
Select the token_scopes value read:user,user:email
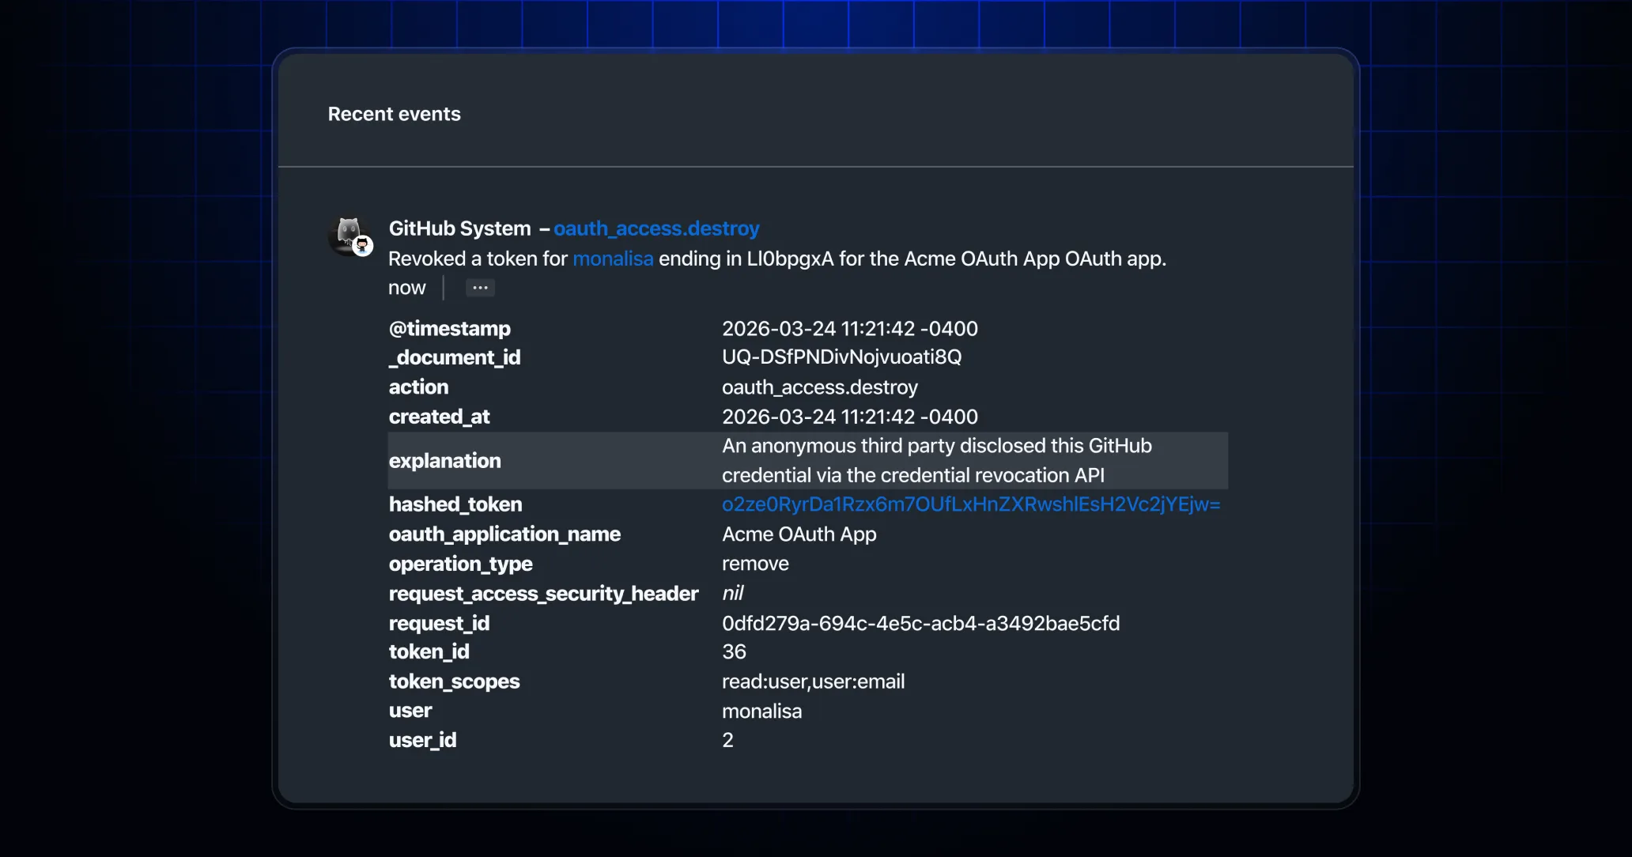tap(814, 681)
